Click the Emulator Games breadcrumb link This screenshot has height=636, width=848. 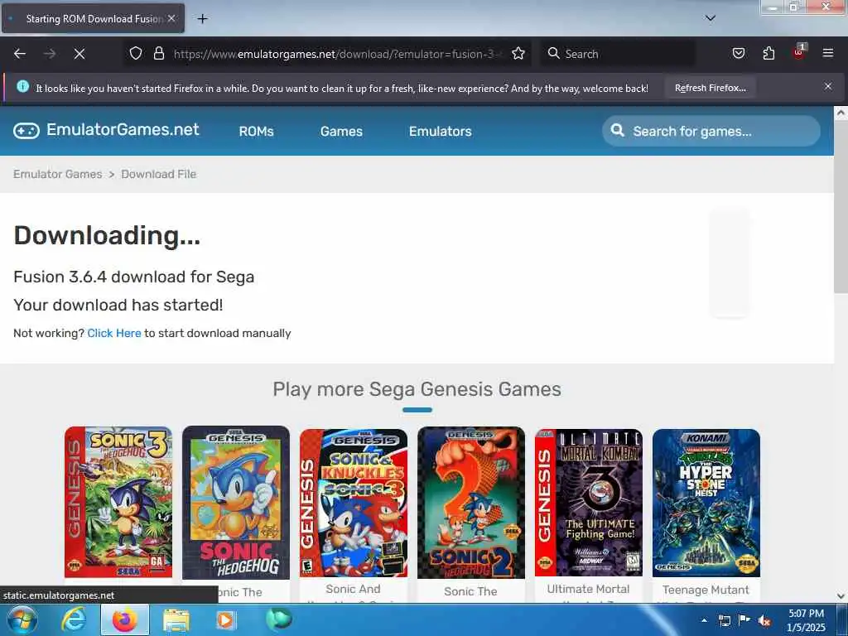pos(58,174)
